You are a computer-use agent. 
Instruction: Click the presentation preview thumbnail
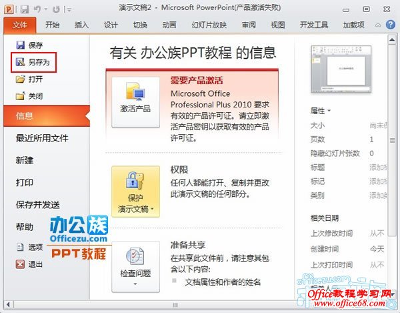(341, 69)
